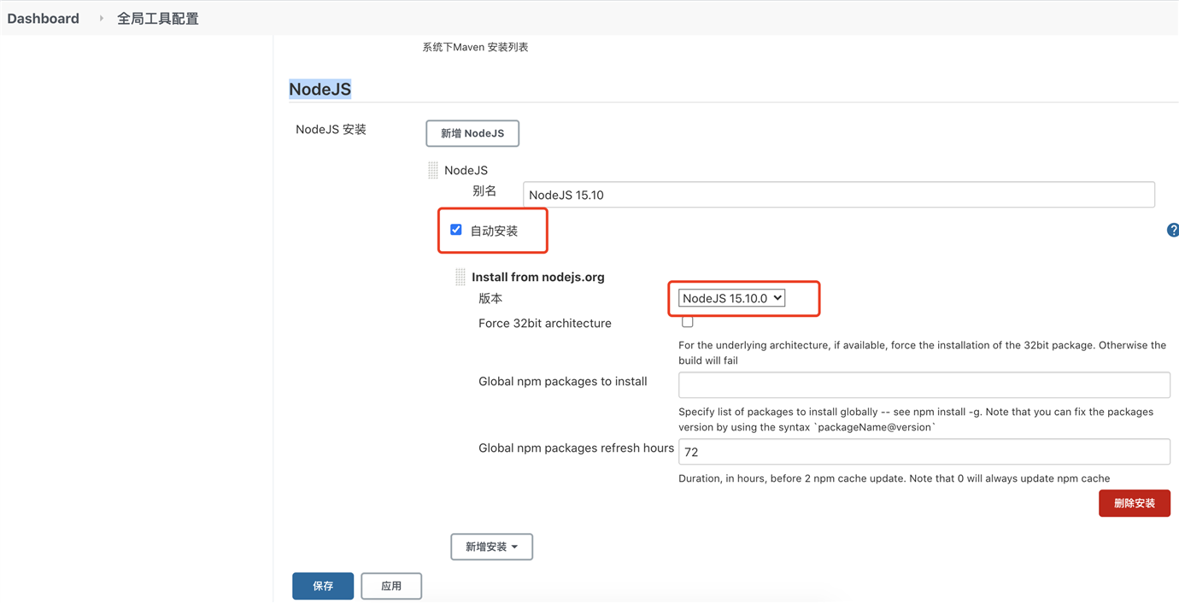The width and height of the screenshot is (1179, 603).
Task: Click the Global npm packages refresh hours label
Action: pos(576,448)
